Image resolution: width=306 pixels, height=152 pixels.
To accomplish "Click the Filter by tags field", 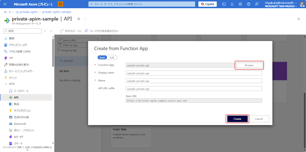I will click(78, 45).
